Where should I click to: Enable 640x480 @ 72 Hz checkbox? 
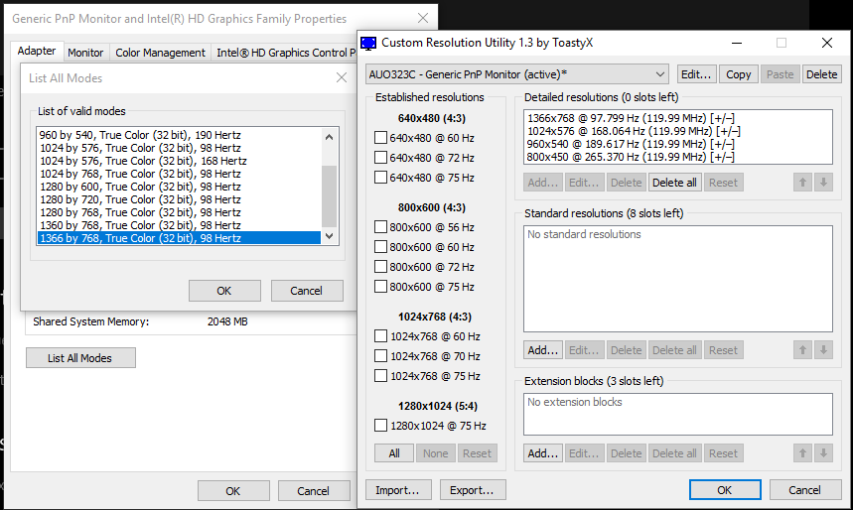pyautogui.click(x=380, y=158)
